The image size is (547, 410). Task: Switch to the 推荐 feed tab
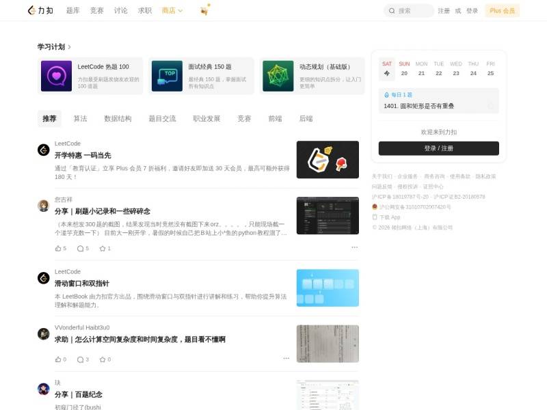49,118
